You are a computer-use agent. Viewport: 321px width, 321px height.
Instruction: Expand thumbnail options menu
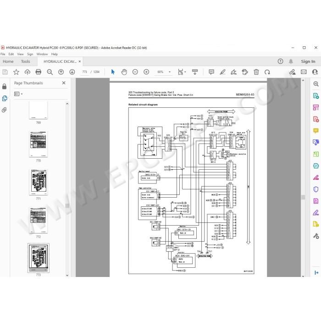18,94
